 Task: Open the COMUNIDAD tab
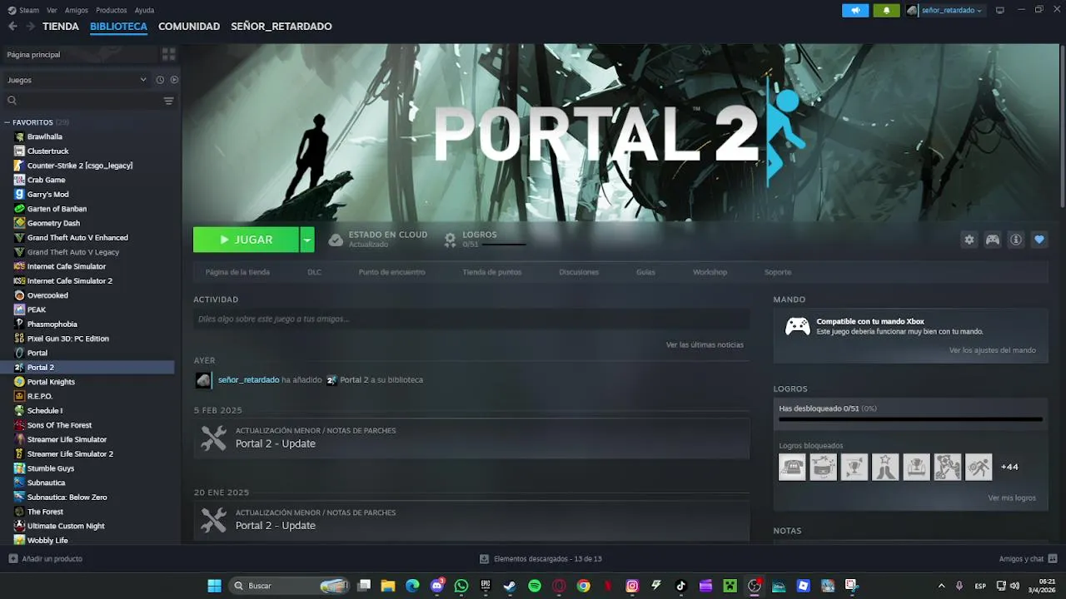coord(189,27)
